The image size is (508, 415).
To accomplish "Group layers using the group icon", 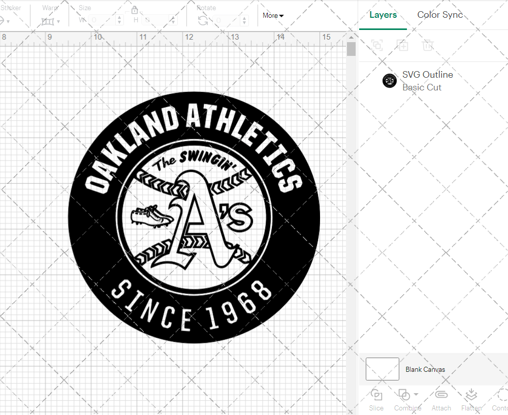I will tap(377, 45).
